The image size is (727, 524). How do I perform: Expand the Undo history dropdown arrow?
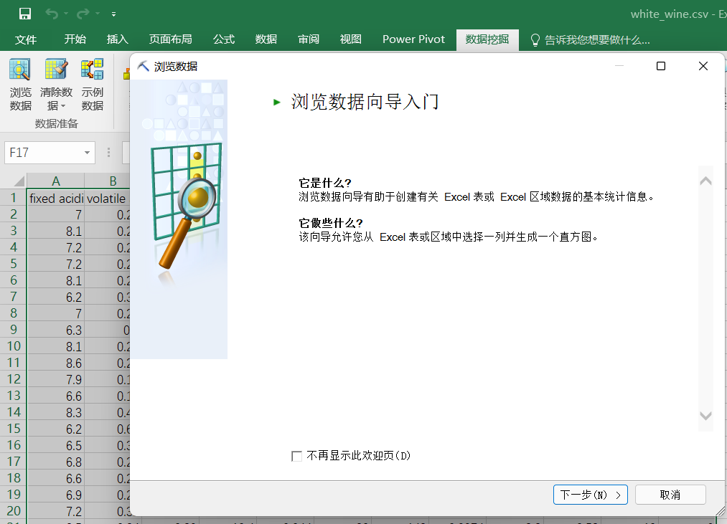(66, 14)
